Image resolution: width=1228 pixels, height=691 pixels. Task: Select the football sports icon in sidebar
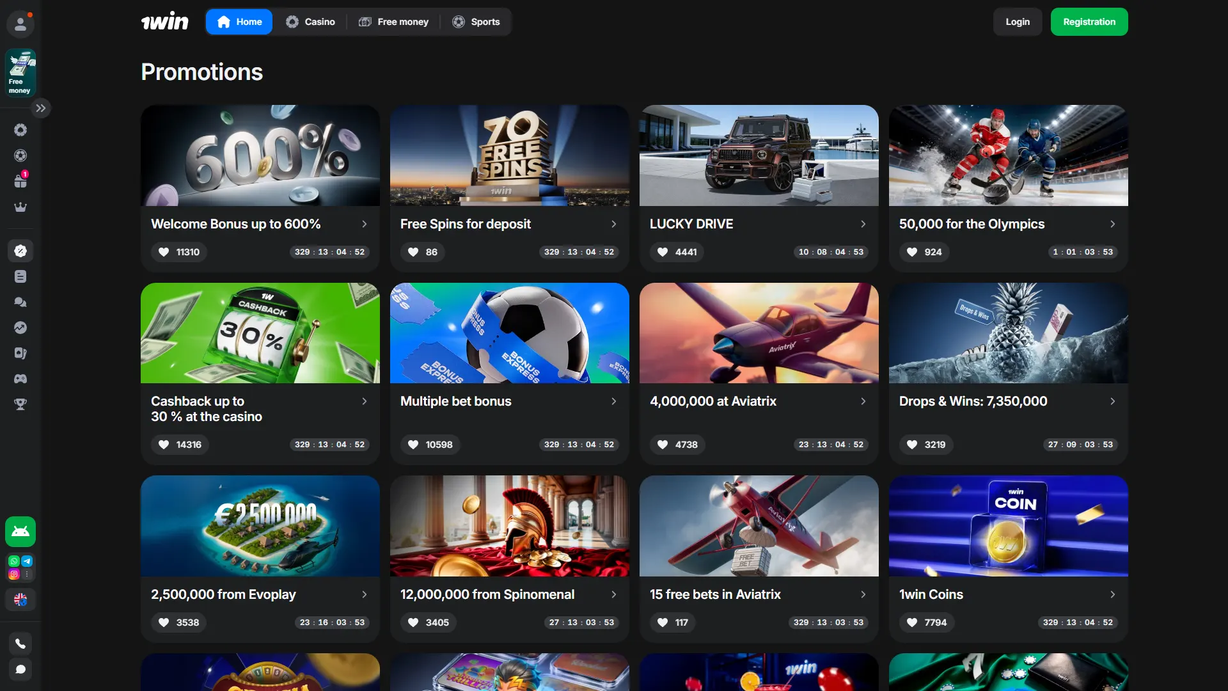click(20, 155)
